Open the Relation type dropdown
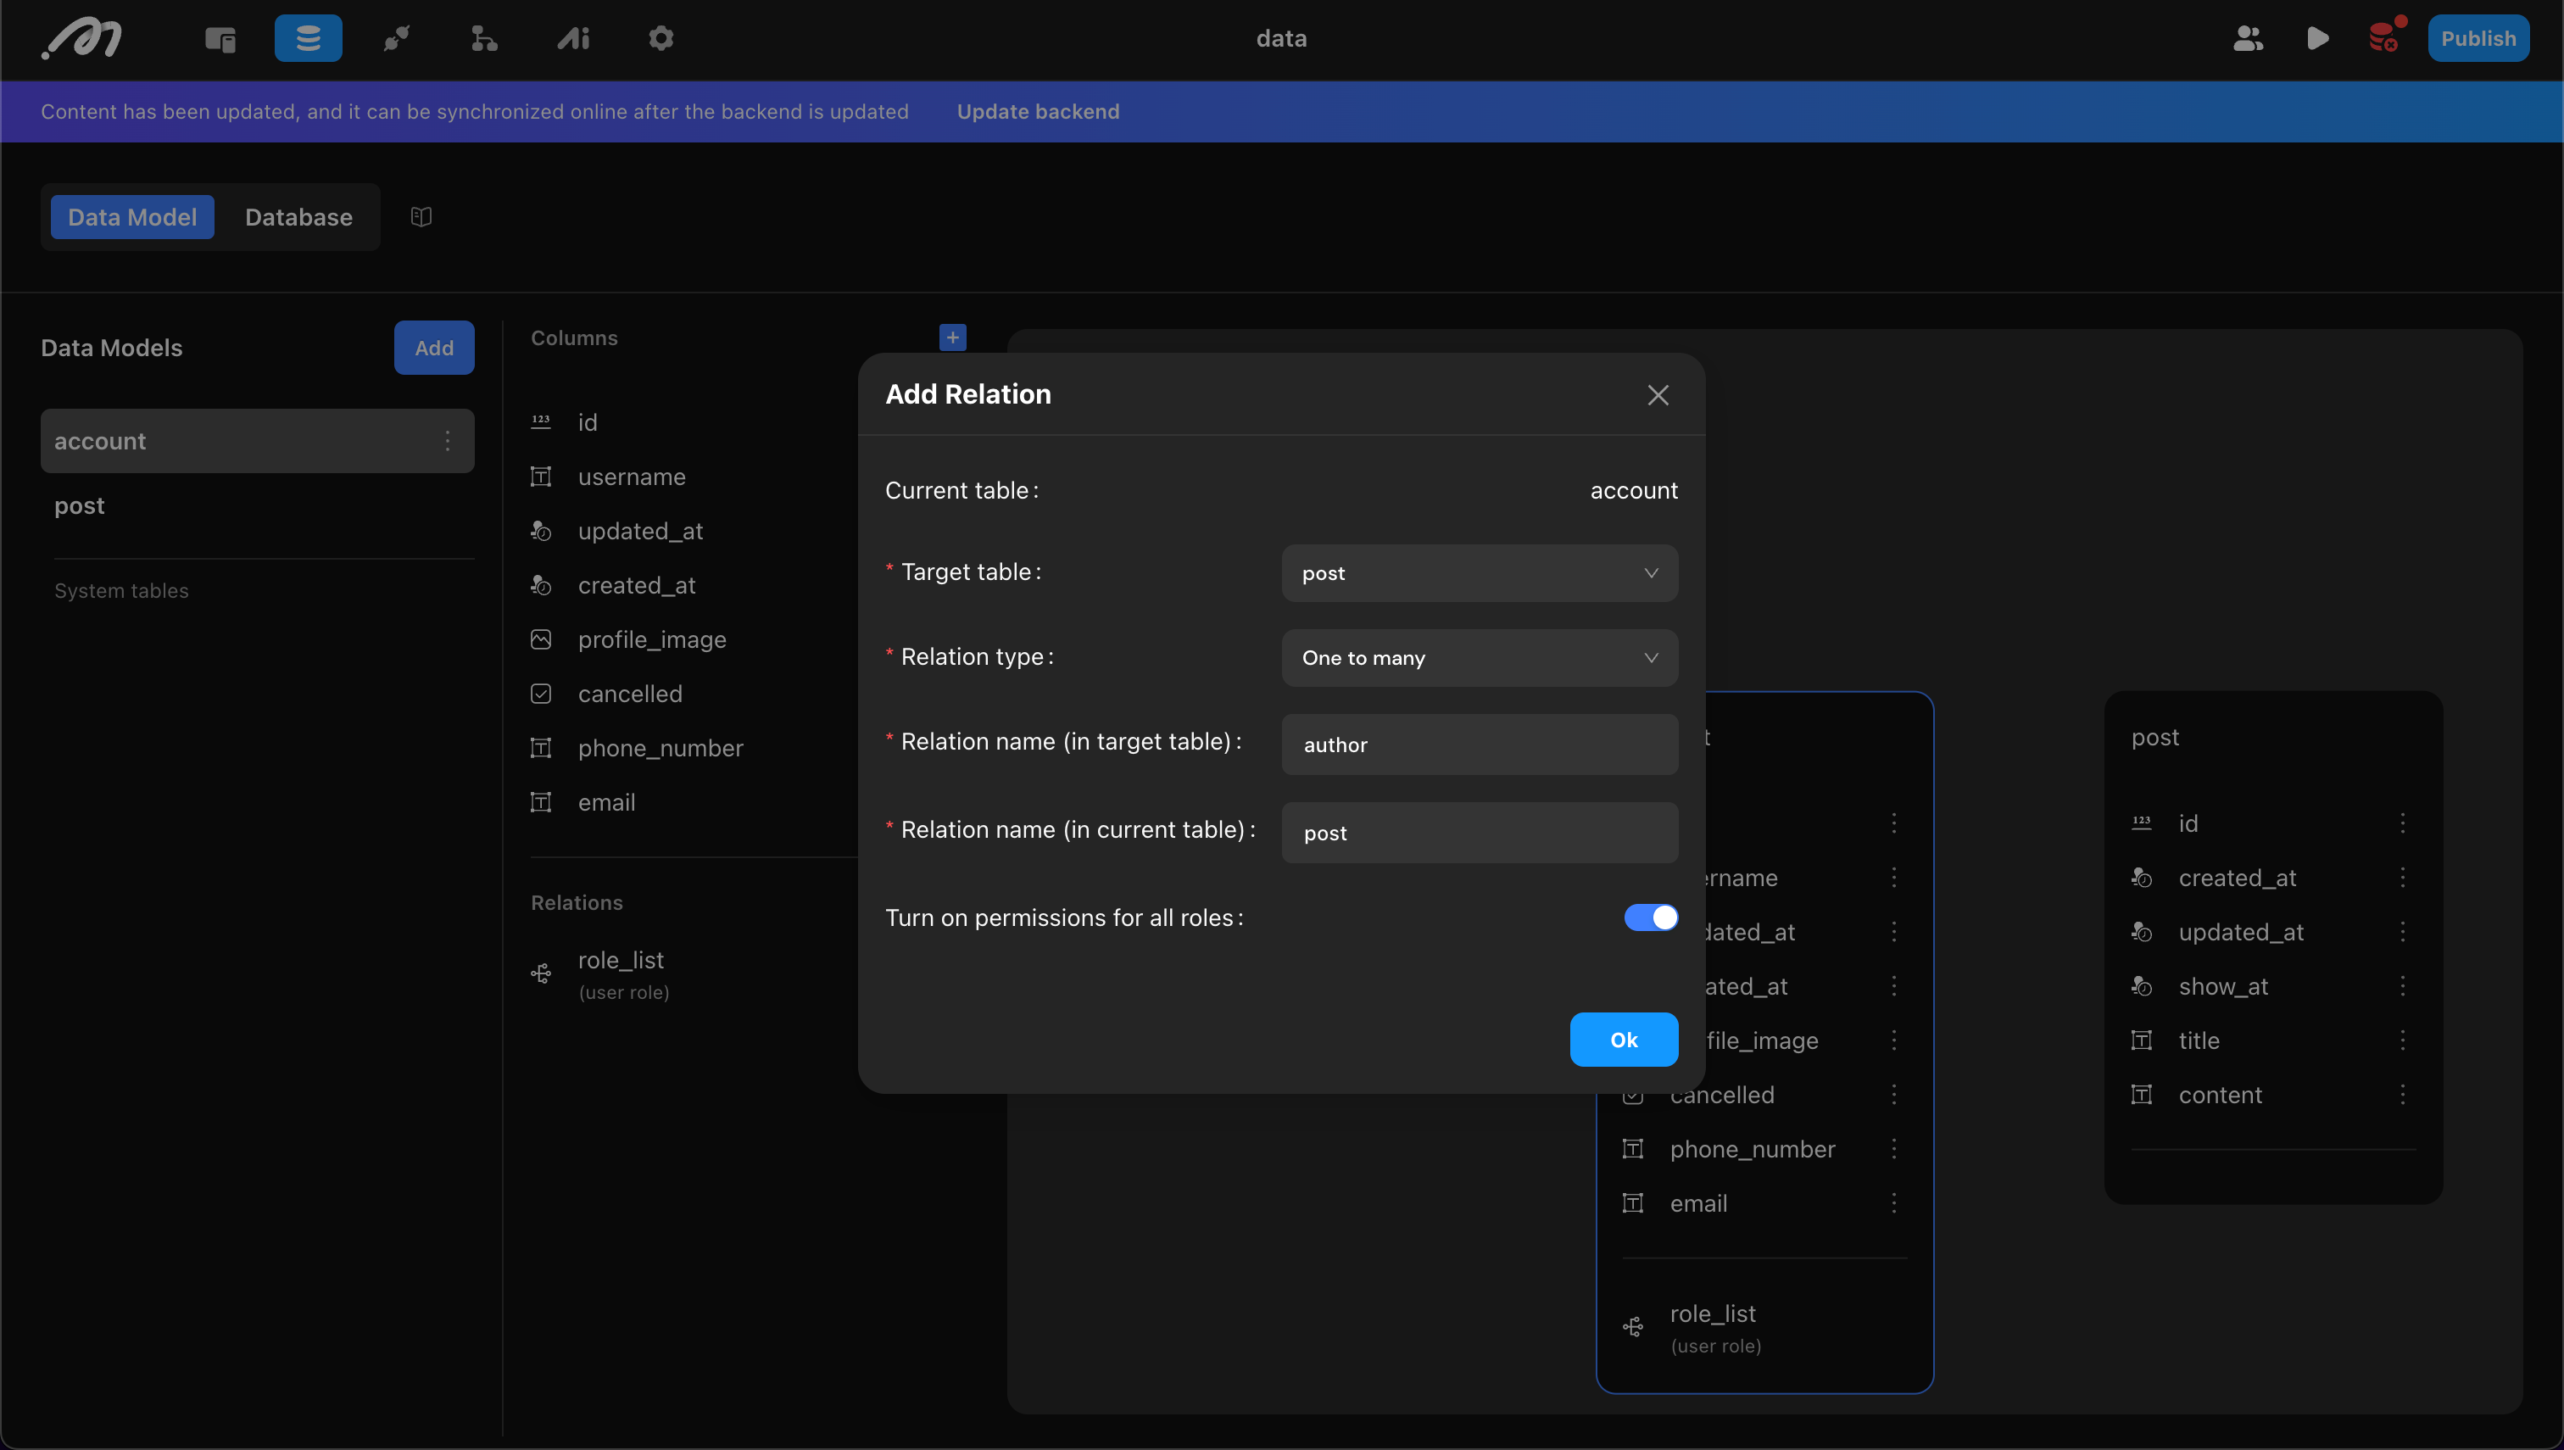 click(x=1480, y=657)
